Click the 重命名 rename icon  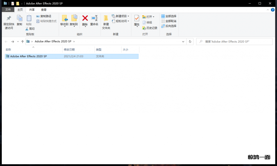pyautogui.click(x=94, y=18)
